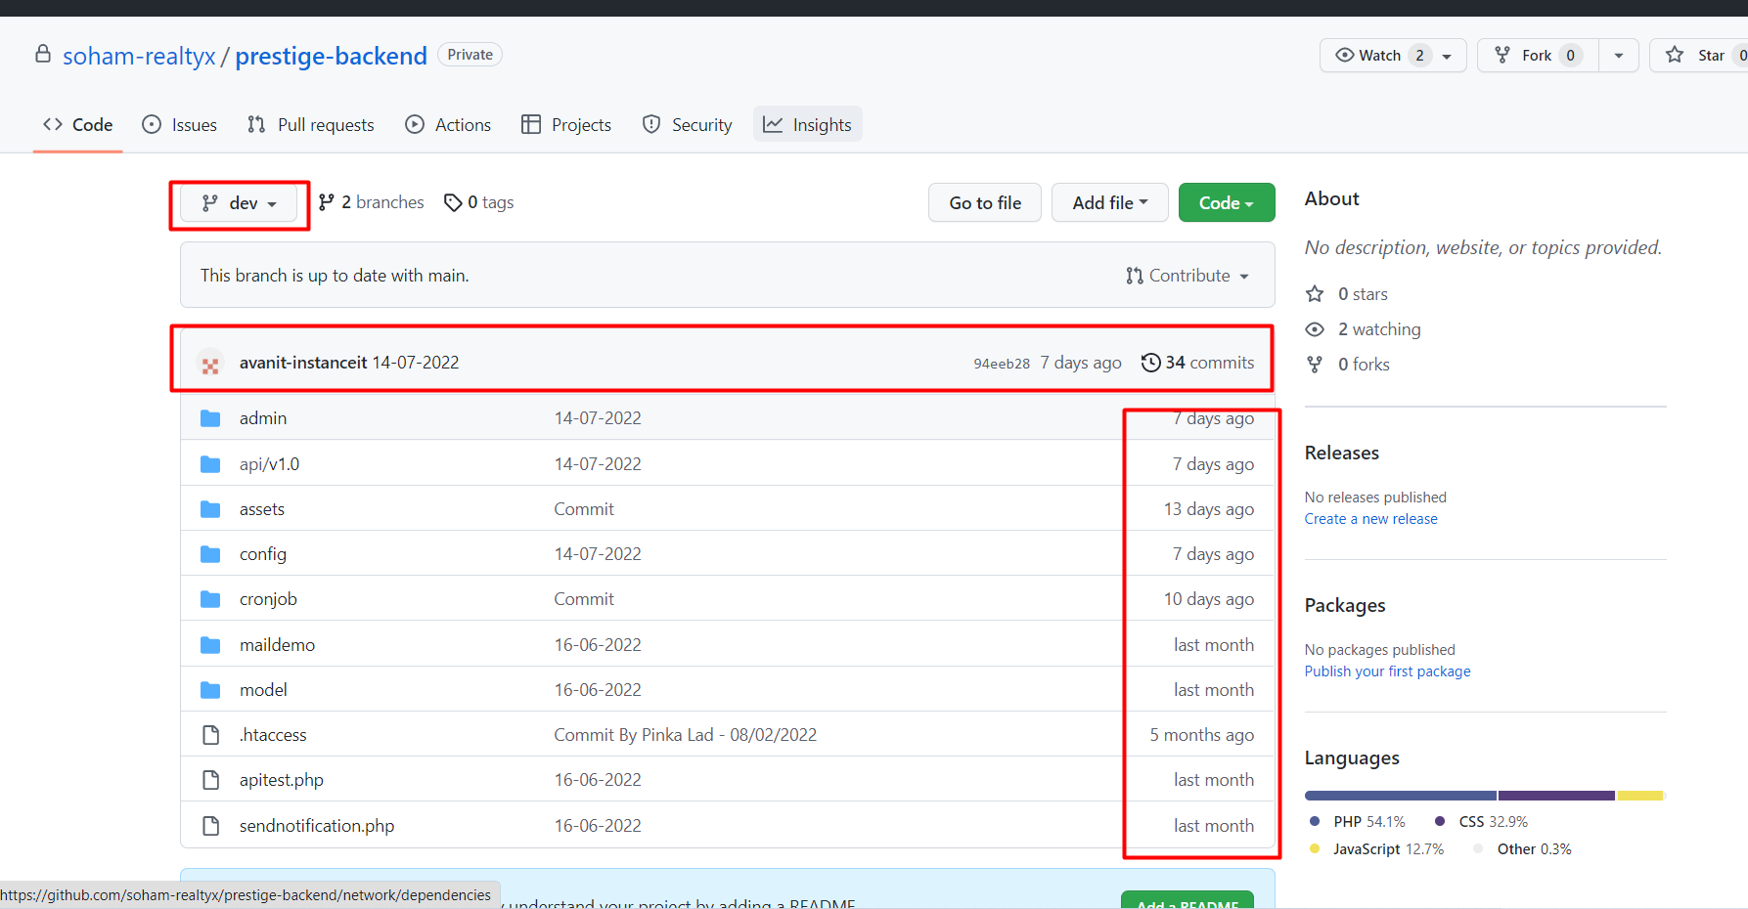This screenshot has height=909, width=1748.
Task: Click the yellow JavaScript language bar segment
Action: (x=1640, y=796)
